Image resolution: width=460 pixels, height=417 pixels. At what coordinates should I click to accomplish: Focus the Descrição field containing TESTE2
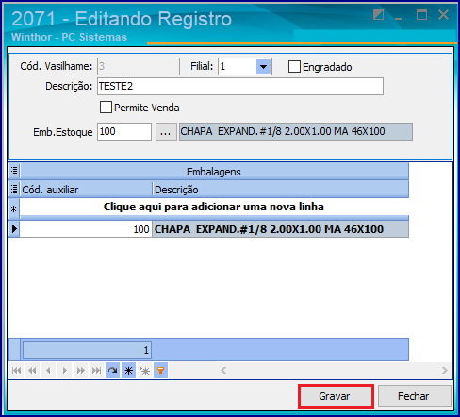click(240, 86)
